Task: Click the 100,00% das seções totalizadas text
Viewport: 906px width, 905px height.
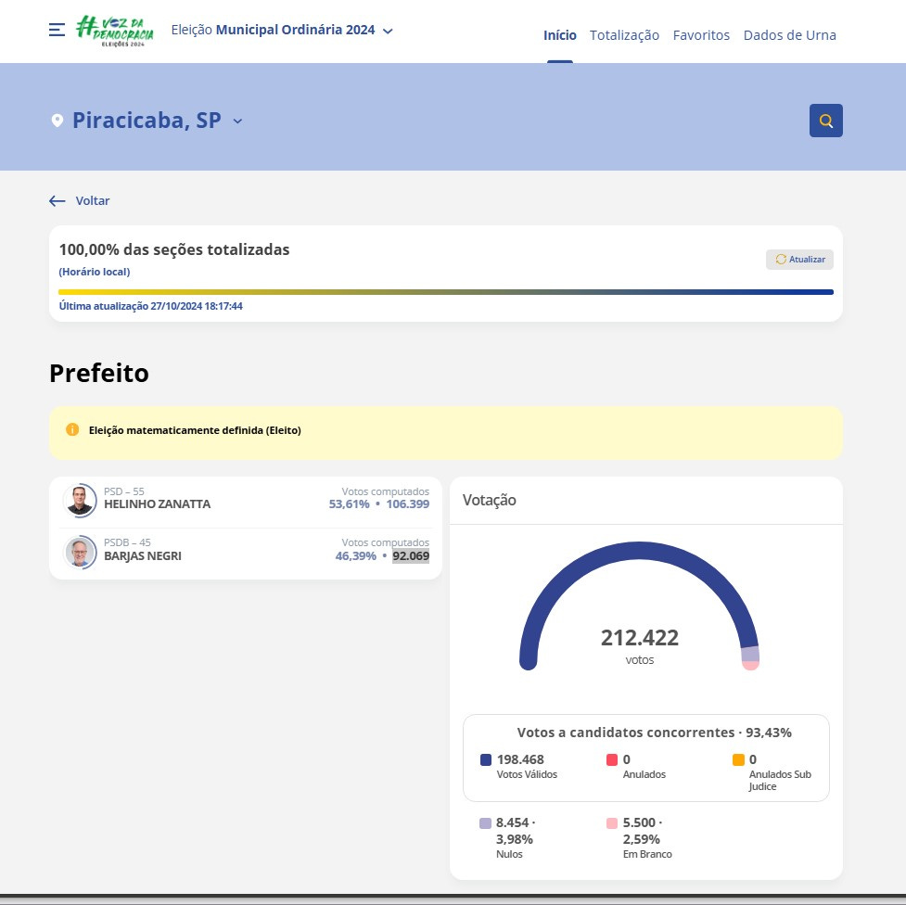Action: point(174,249)
